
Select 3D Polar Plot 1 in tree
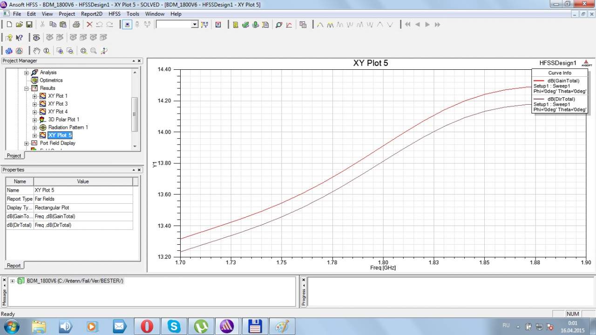(x=63, y=120)
